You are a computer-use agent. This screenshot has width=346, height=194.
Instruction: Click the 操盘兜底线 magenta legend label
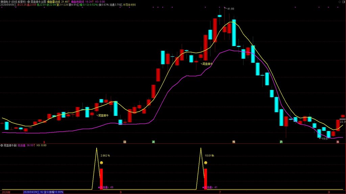78,2
